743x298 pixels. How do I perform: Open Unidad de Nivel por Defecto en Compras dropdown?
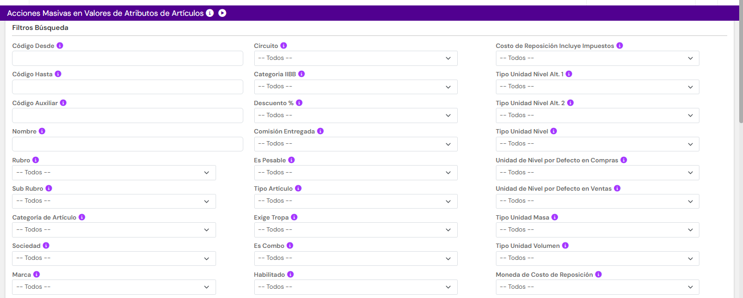tap(597, 173)
